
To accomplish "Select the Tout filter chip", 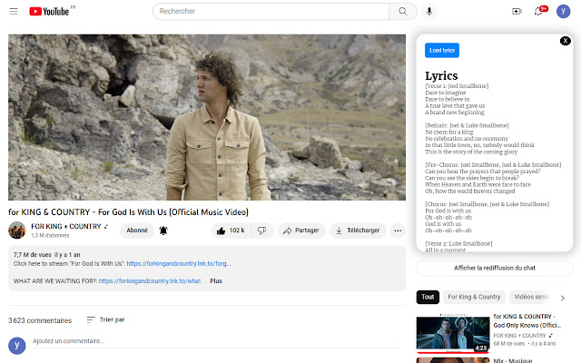I will pyautogui.click(x=428, y=297).
